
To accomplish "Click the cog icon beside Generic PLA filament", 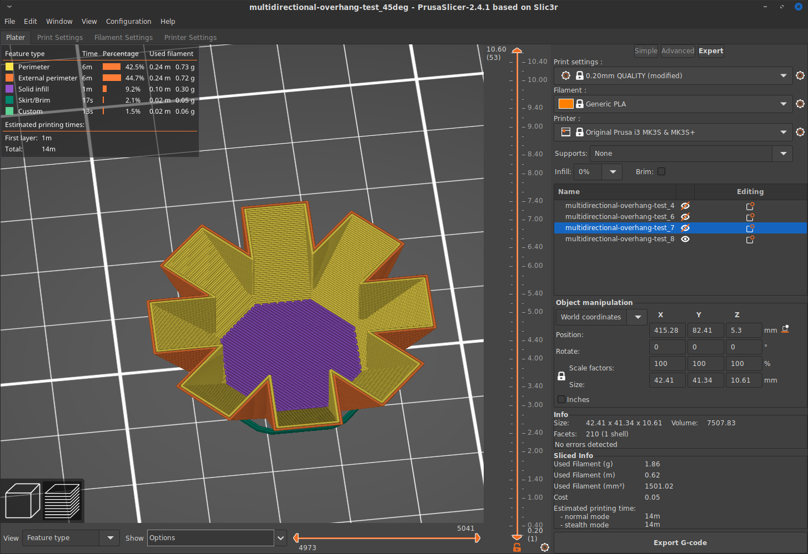I will (x=800, y=104).
